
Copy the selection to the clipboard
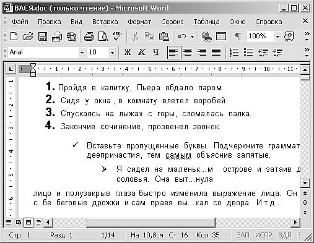point(149,36)
